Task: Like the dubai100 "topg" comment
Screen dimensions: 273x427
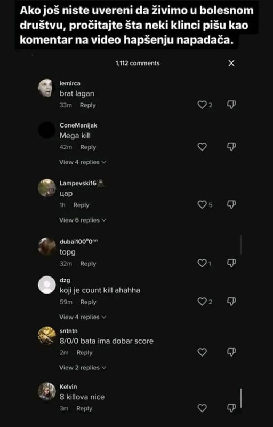Action: tap(202, 263)
